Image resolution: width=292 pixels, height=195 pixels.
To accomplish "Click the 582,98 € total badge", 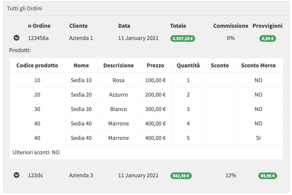I will tap(181, 176).
